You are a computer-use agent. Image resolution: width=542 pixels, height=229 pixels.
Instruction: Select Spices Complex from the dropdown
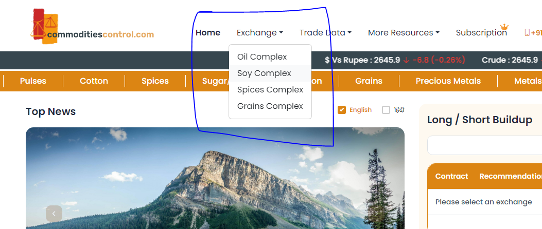tap(270, 90)
